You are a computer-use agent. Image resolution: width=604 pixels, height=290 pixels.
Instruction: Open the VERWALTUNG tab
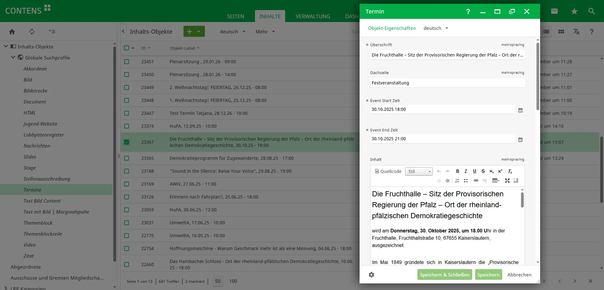pos(313,16)
